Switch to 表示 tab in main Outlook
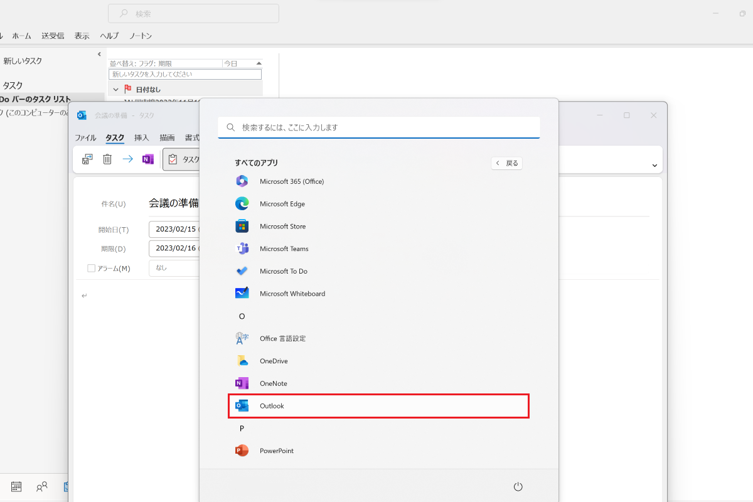Image resolution: width=753 pixels, height=502 pixels. pyautogui.click(x=82, y=36)
